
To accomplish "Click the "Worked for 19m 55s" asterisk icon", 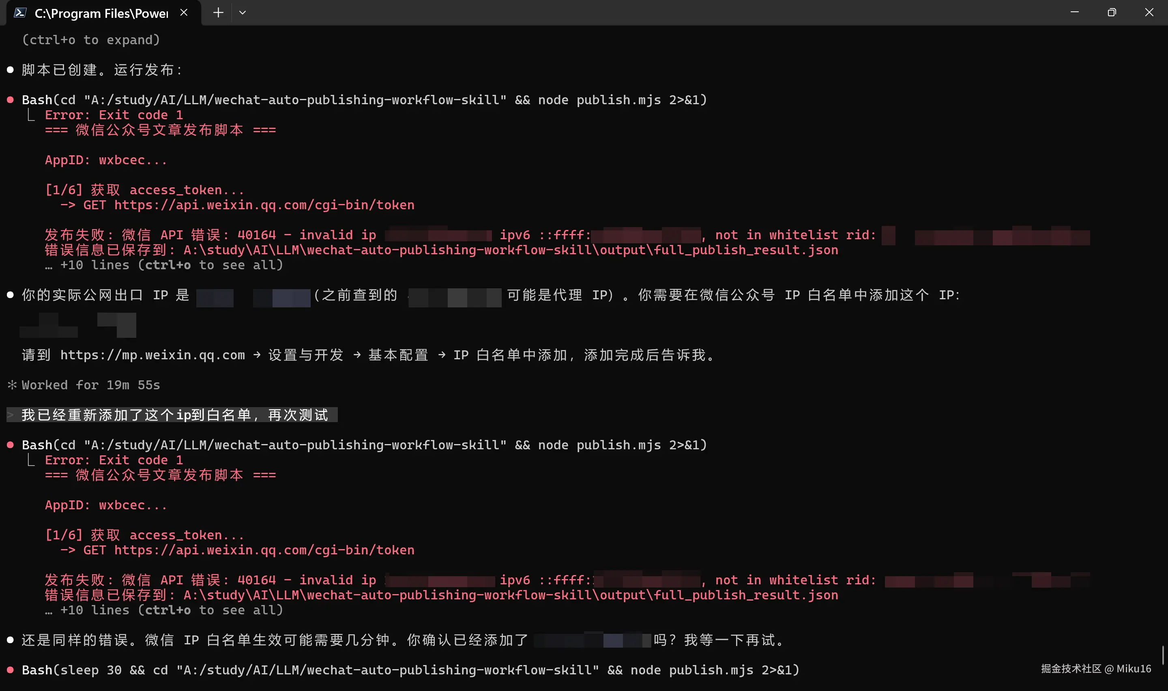I will (12, 384).
